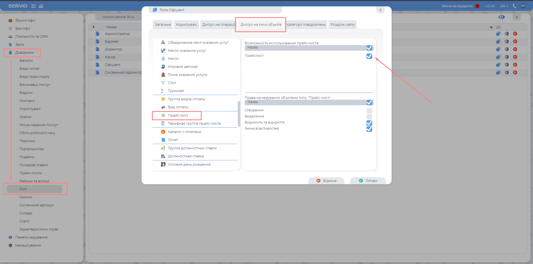Click the phone icon in top bar

514,6
